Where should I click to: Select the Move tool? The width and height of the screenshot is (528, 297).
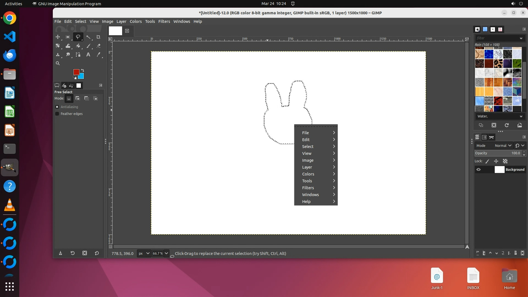(58, 37)
